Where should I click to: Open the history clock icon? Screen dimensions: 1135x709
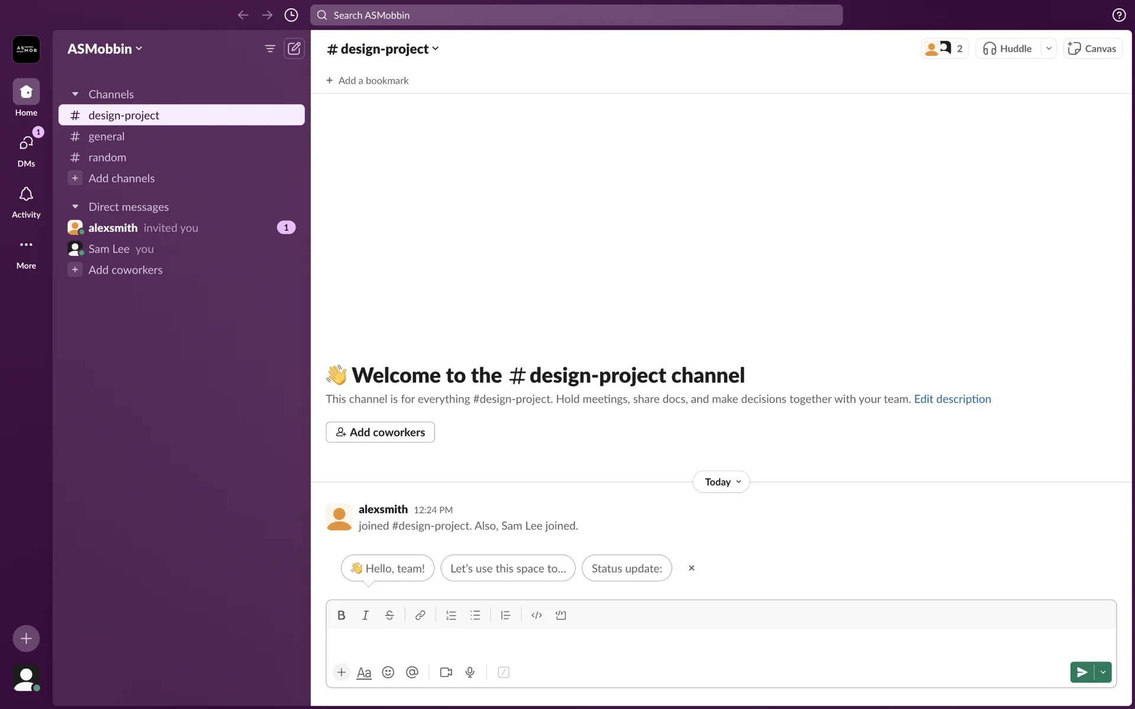pyautogui.click(x=291, y=15)
